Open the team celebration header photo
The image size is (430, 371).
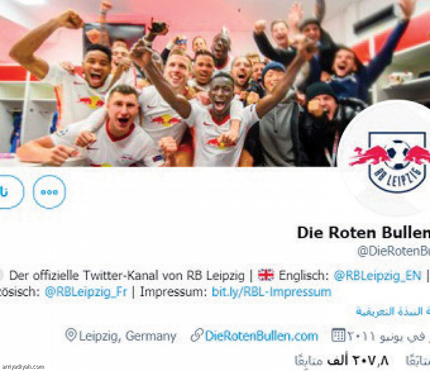click(x=215, y=83)
